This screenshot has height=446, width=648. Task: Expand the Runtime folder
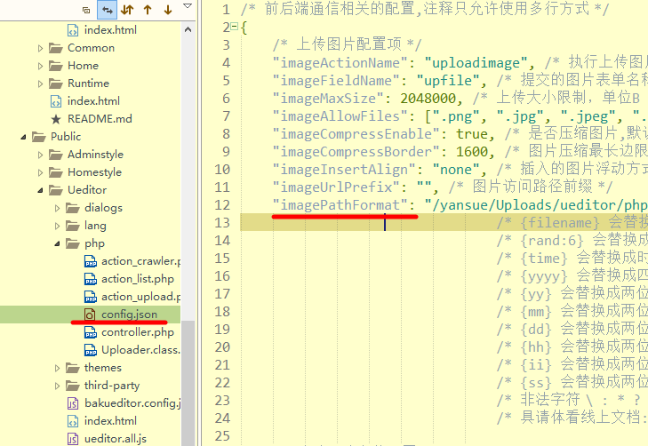pos(40,84)
